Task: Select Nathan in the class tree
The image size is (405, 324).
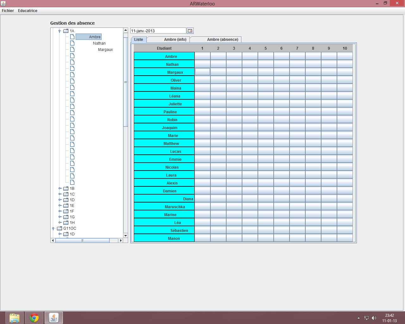Action: [x=99, y=43]
